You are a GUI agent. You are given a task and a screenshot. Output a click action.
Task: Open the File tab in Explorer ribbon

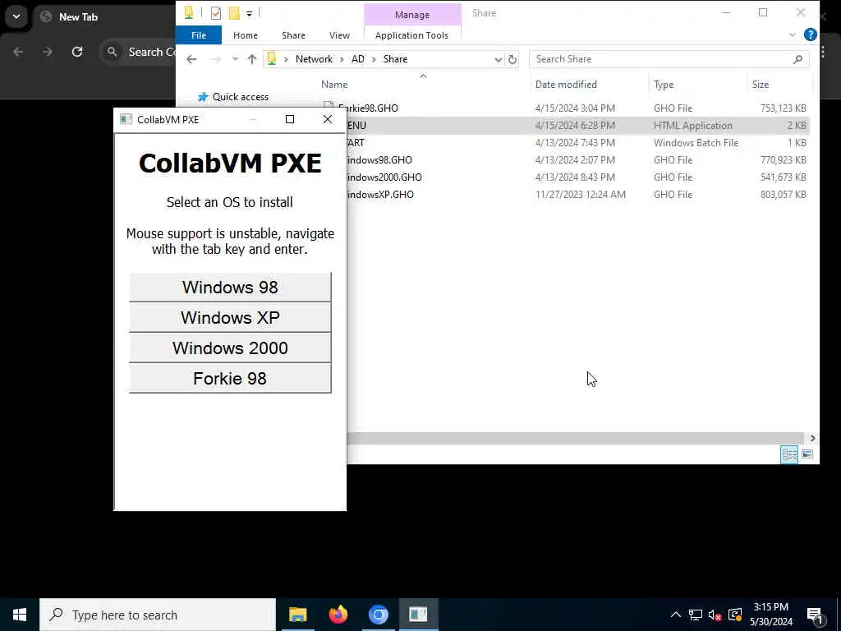199,35
